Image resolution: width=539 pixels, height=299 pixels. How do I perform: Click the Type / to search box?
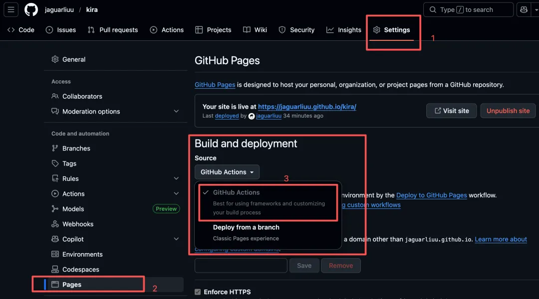[468, 9]
